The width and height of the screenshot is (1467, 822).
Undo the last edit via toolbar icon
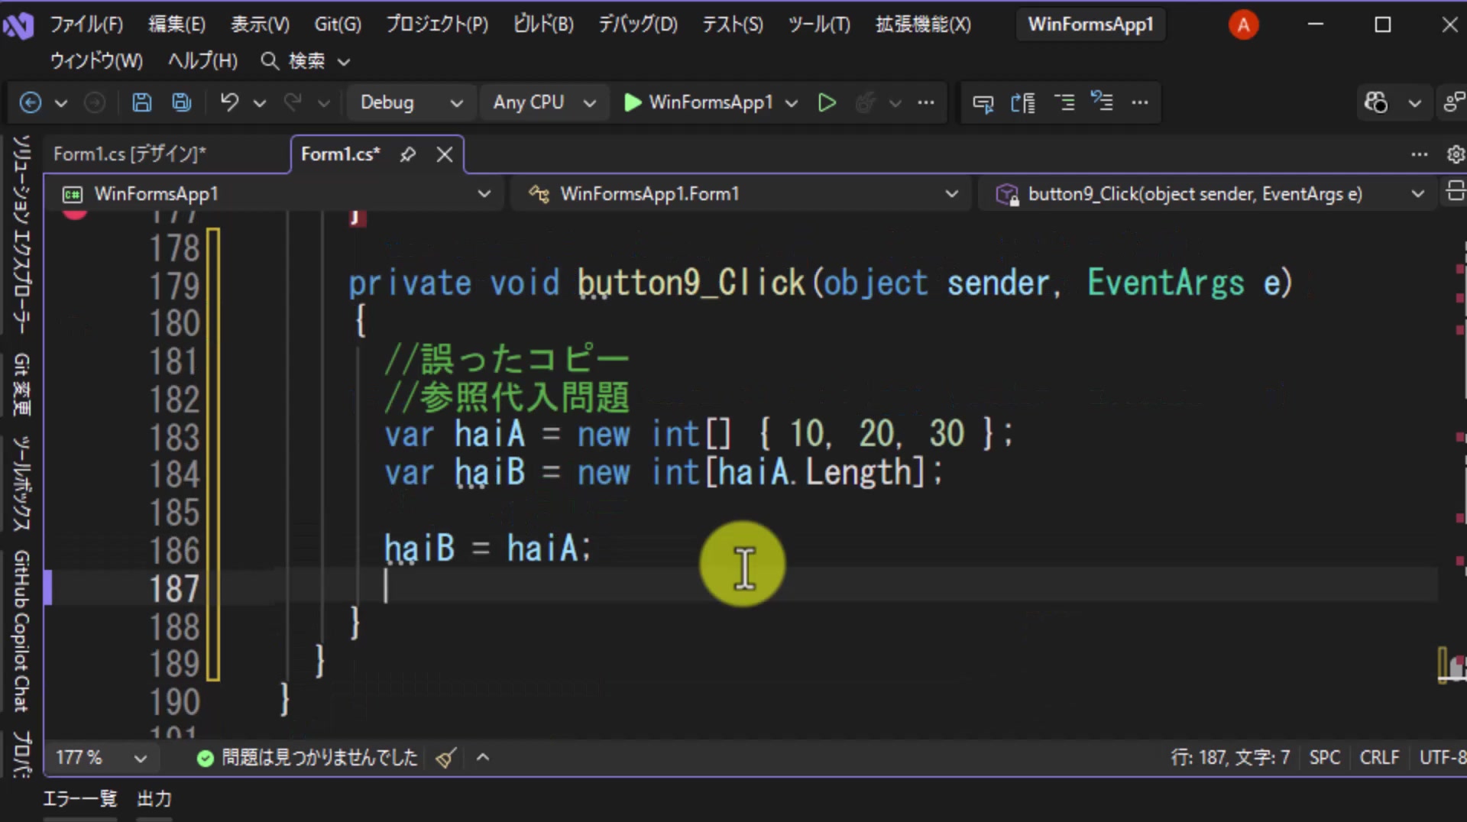(229, 102)
